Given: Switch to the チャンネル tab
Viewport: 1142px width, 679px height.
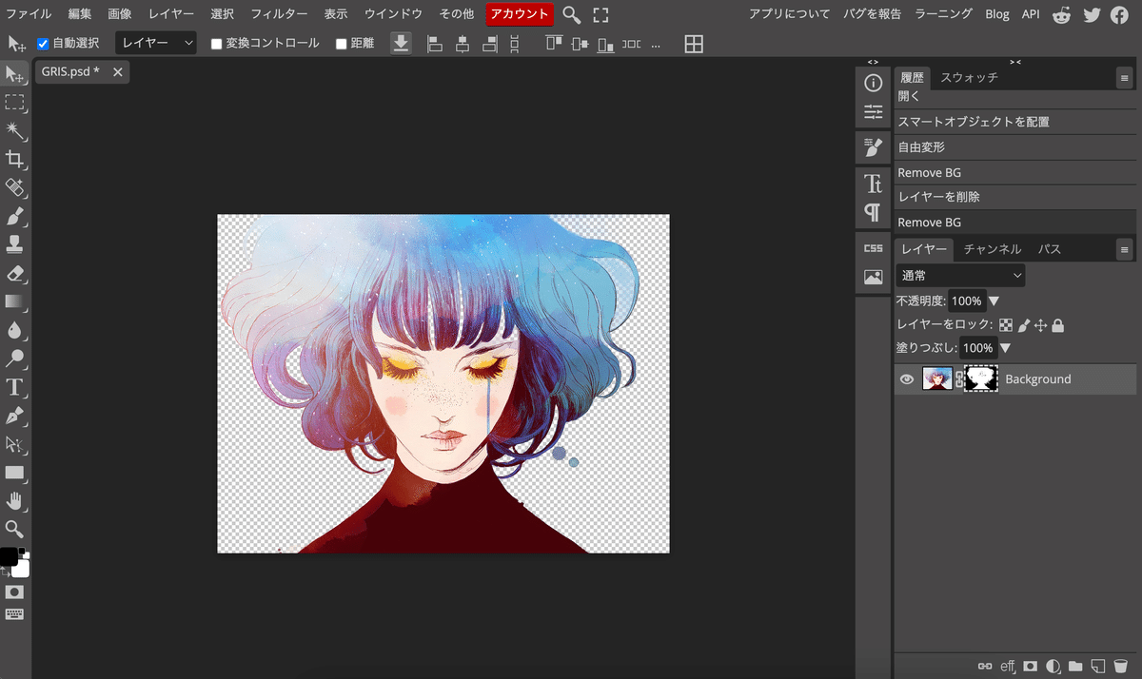Looking at the screenshot, I should [992, 249].
